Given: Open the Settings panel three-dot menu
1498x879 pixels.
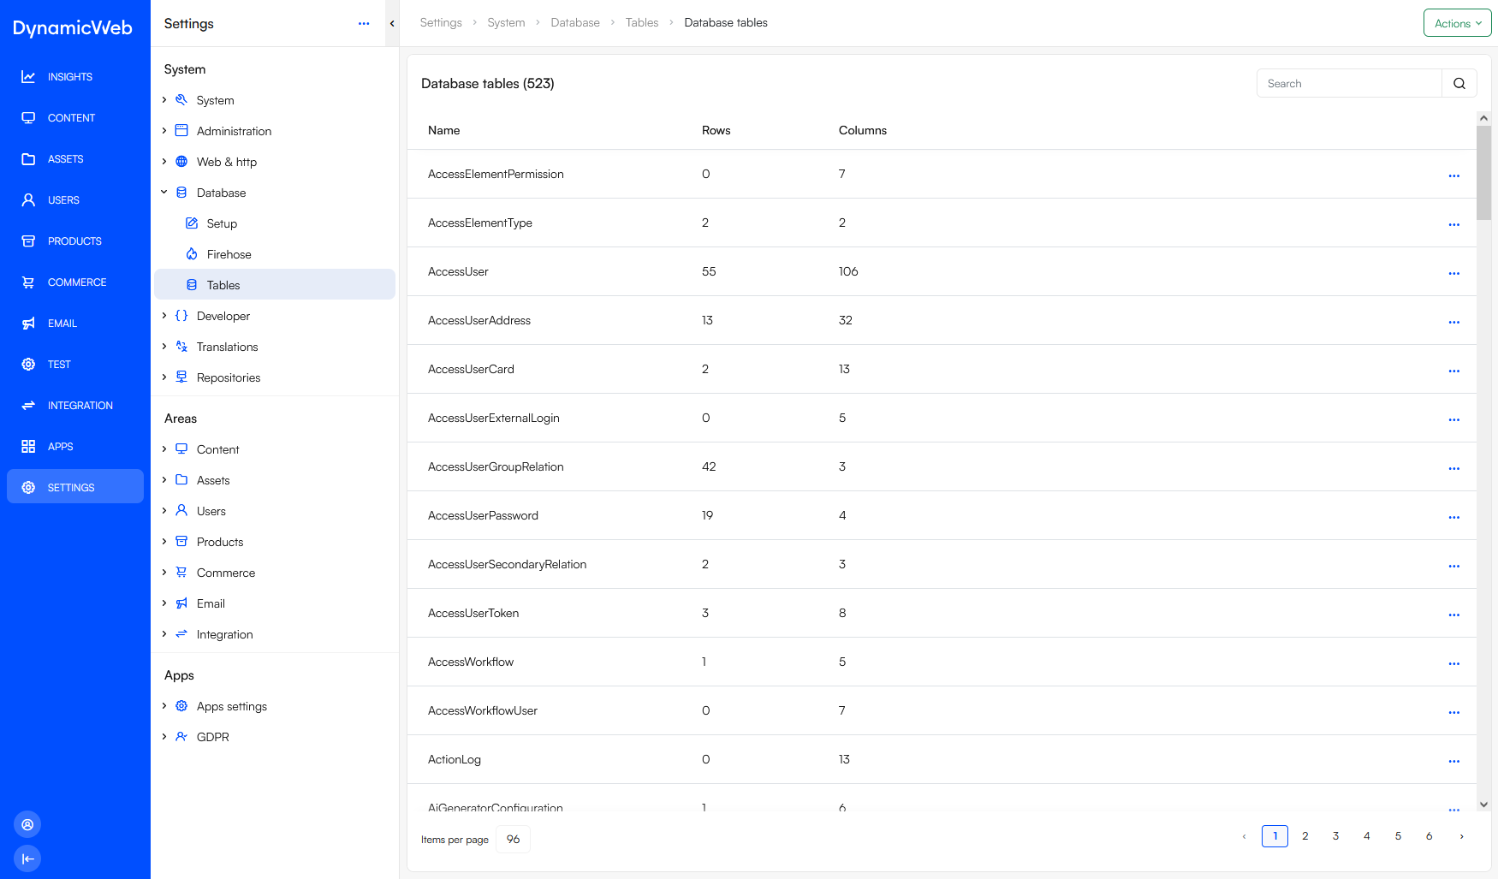Looking at the screenshot, I should pyautogui.click(x=364, y=24).
